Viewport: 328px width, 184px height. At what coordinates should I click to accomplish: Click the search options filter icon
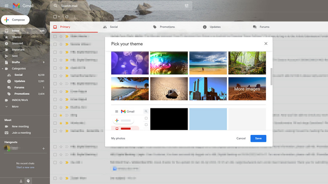[187, 6]
